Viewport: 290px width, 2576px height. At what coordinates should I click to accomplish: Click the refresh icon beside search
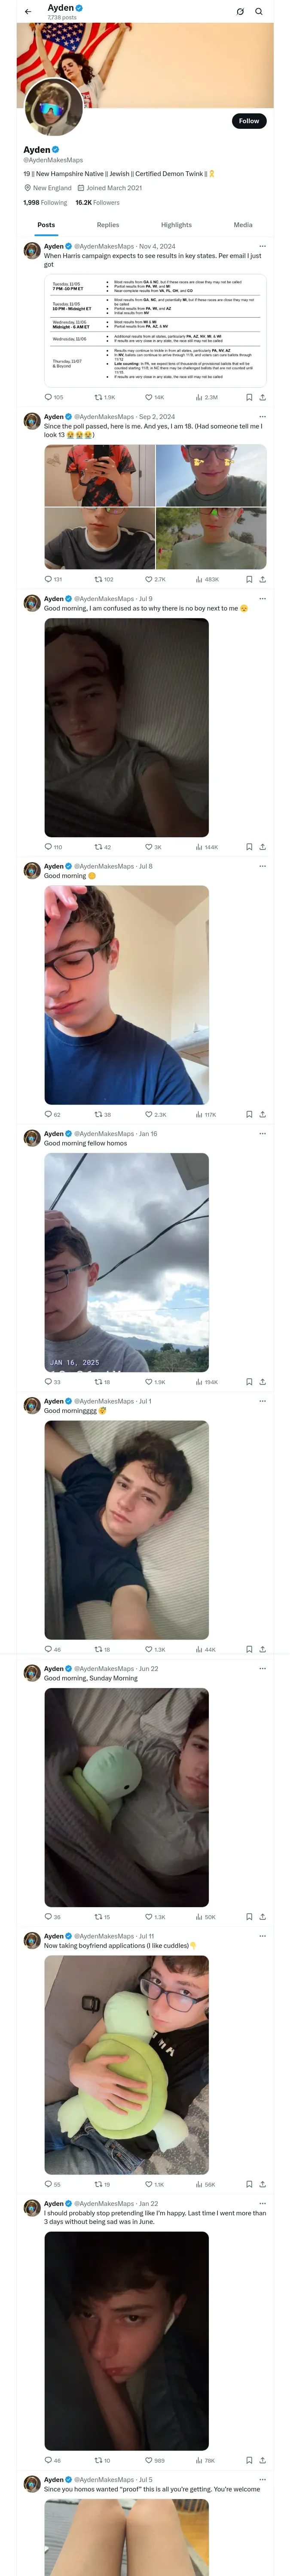pos(240,12)
